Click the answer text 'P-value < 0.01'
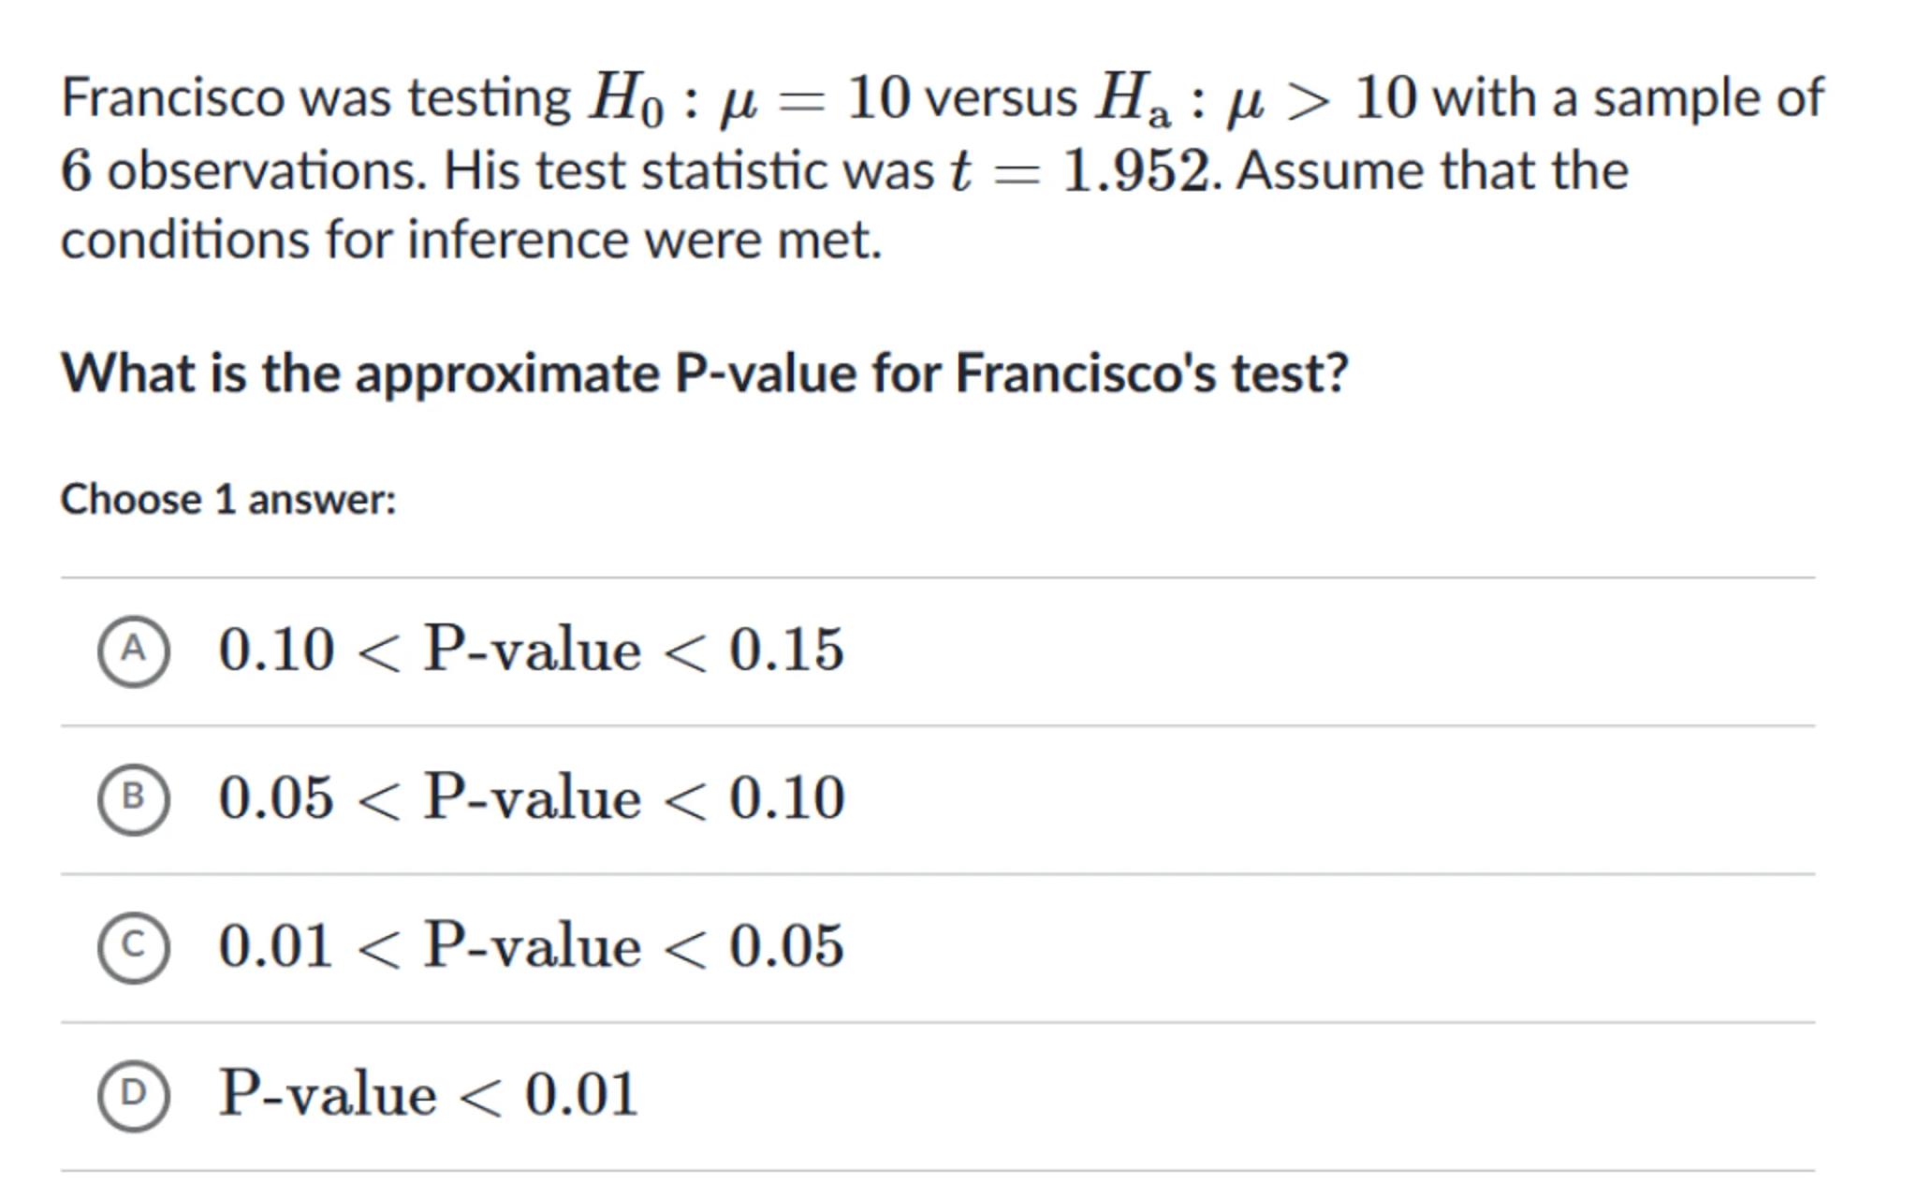 tap(428, 1094)
